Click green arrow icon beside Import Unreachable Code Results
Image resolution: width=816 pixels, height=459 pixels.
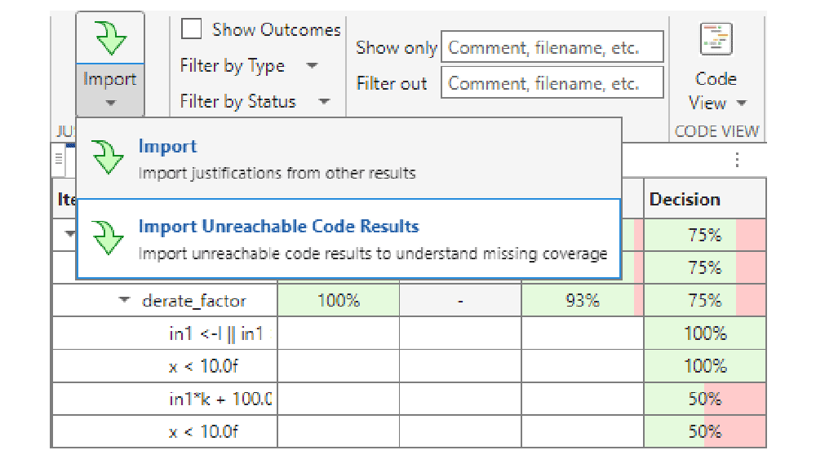point(107,237)
